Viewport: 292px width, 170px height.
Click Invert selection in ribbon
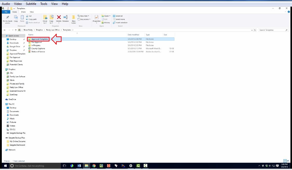click(120, 23)
